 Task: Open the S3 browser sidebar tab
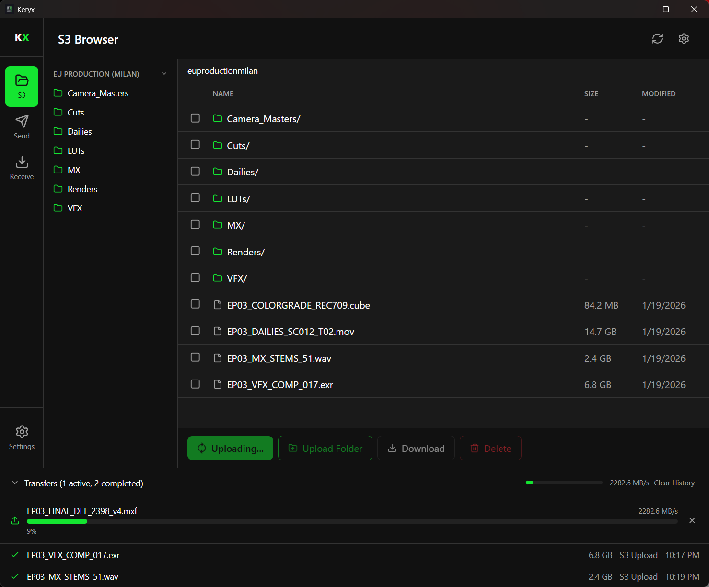point(22,86)
